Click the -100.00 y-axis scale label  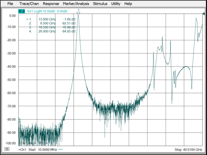10,143
